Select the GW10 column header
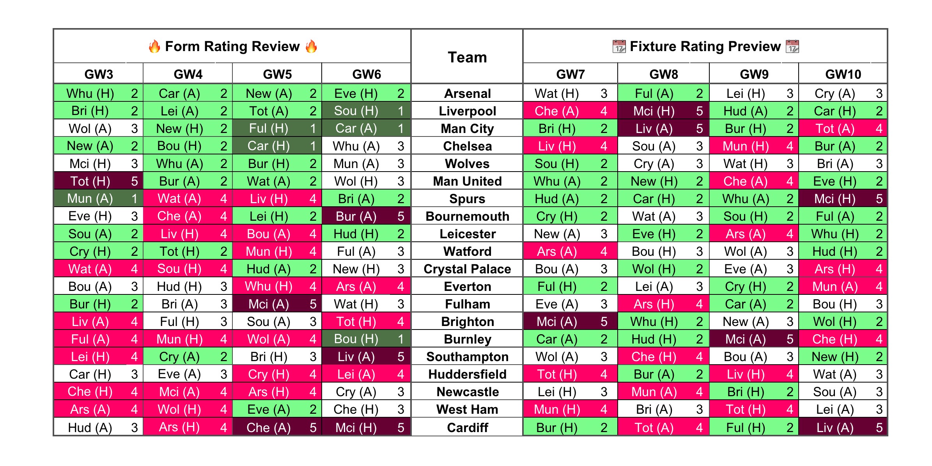 pos(843,74)
